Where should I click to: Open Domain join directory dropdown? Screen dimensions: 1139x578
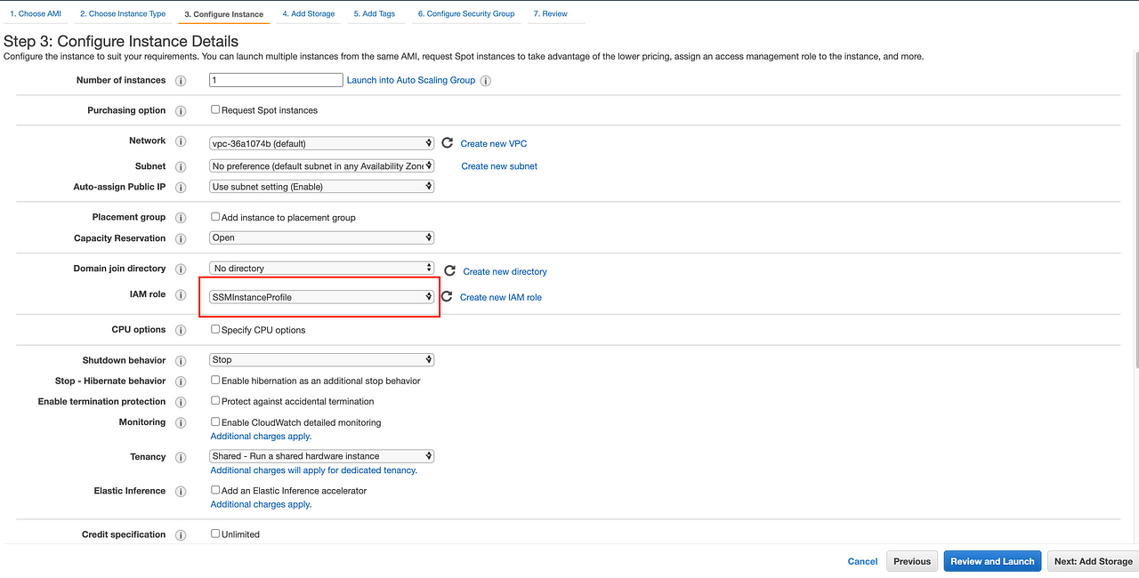click(321, 268)
